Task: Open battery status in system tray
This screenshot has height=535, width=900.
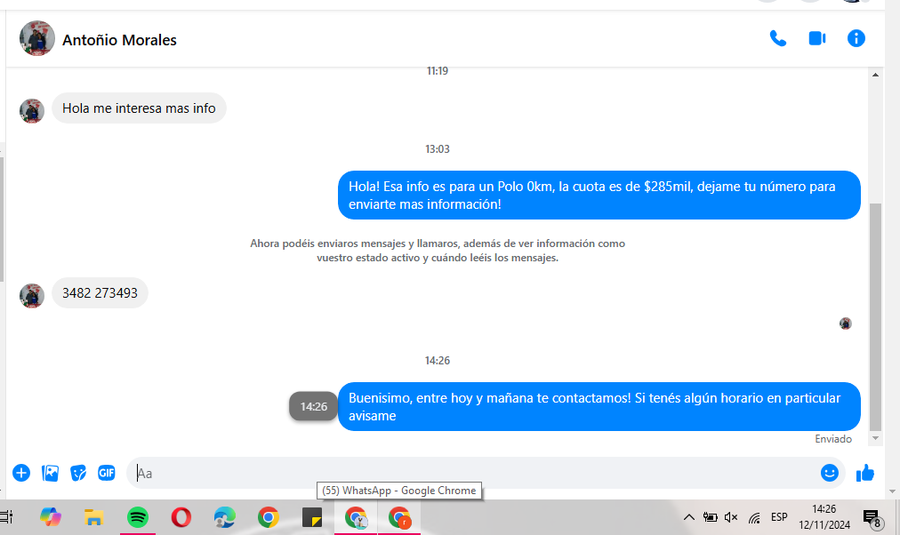Action: tap(710, 517)
